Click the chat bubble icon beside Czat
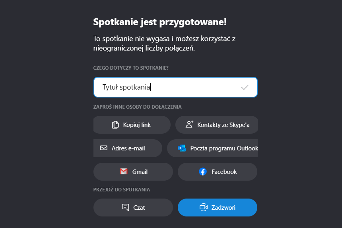 coord(125,207)
